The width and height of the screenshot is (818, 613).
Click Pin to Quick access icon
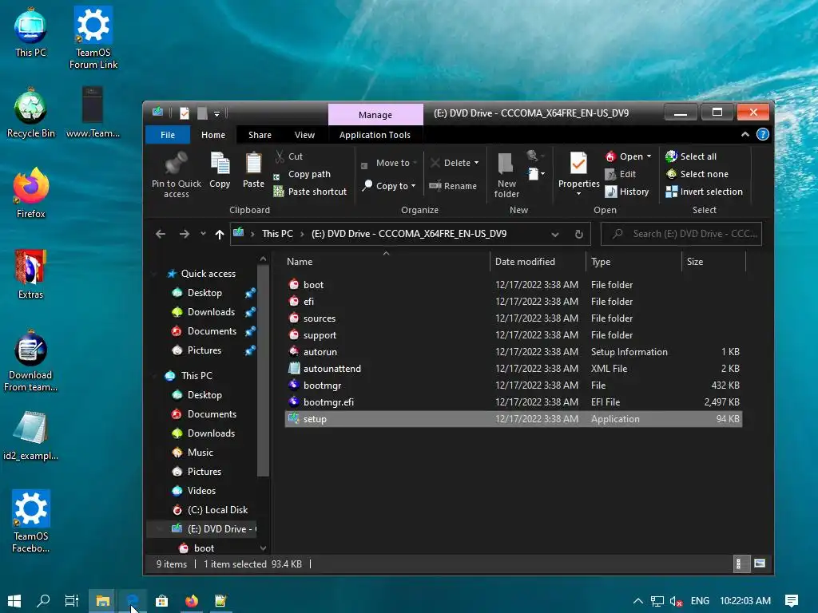(177, 164)
